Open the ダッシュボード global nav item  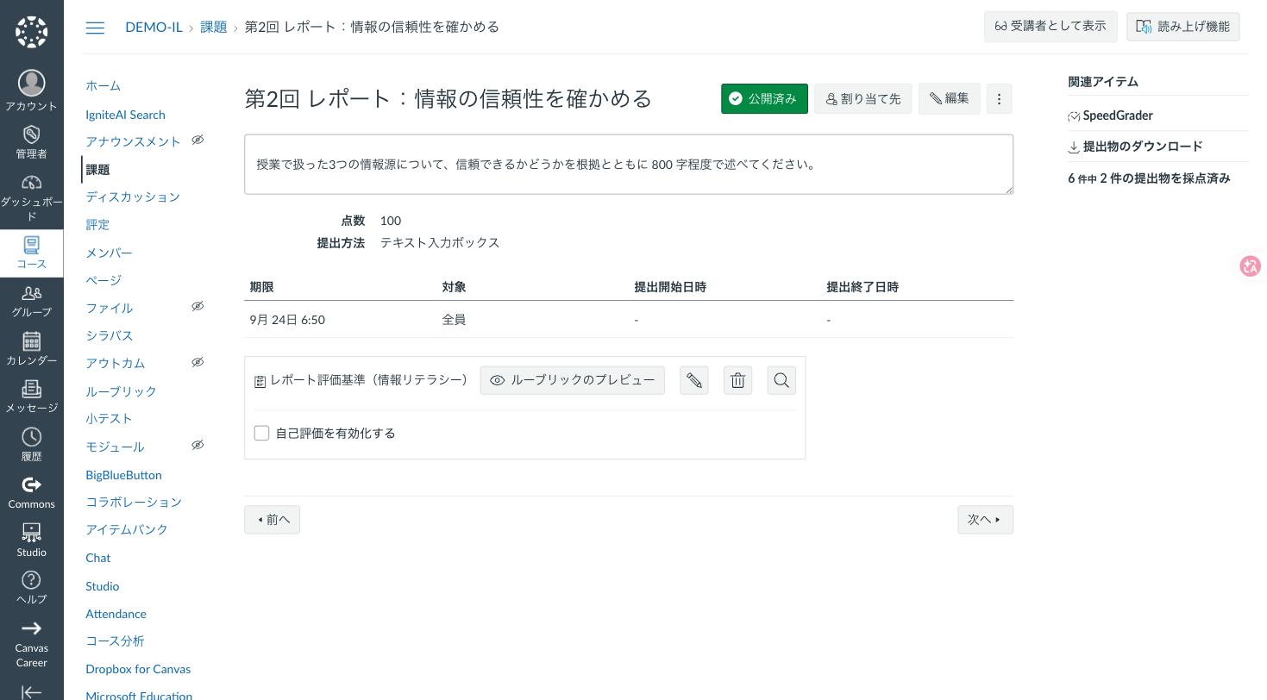pyautogui.click(x=31, y=197)
